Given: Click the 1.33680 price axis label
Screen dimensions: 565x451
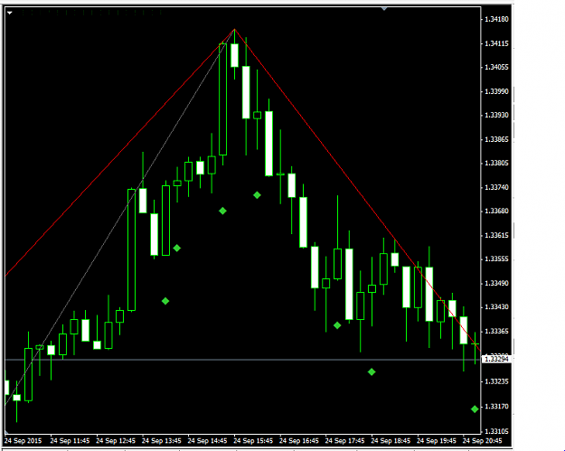Looking at the screenshot, I should coord(497,211).
